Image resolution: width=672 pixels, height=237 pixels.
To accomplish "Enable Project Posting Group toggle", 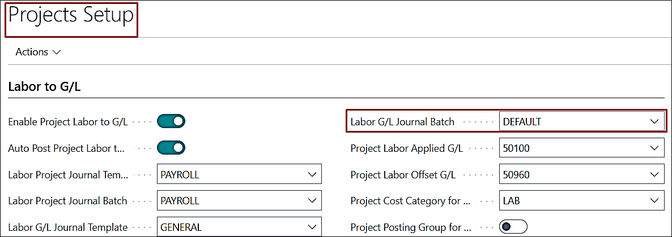I will [x=513, y=227].
